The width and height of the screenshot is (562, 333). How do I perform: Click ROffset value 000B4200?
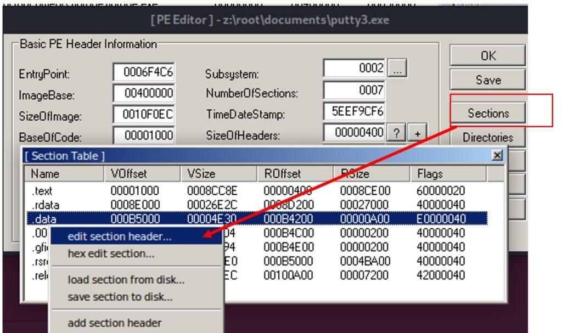pos(289,219)
